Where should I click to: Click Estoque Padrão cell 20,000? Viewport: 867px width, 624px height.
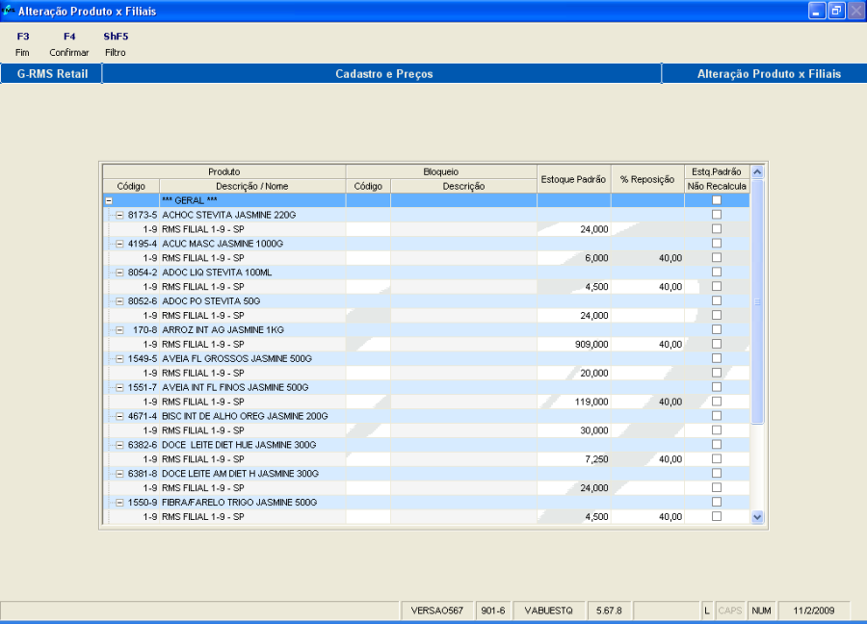573,373
